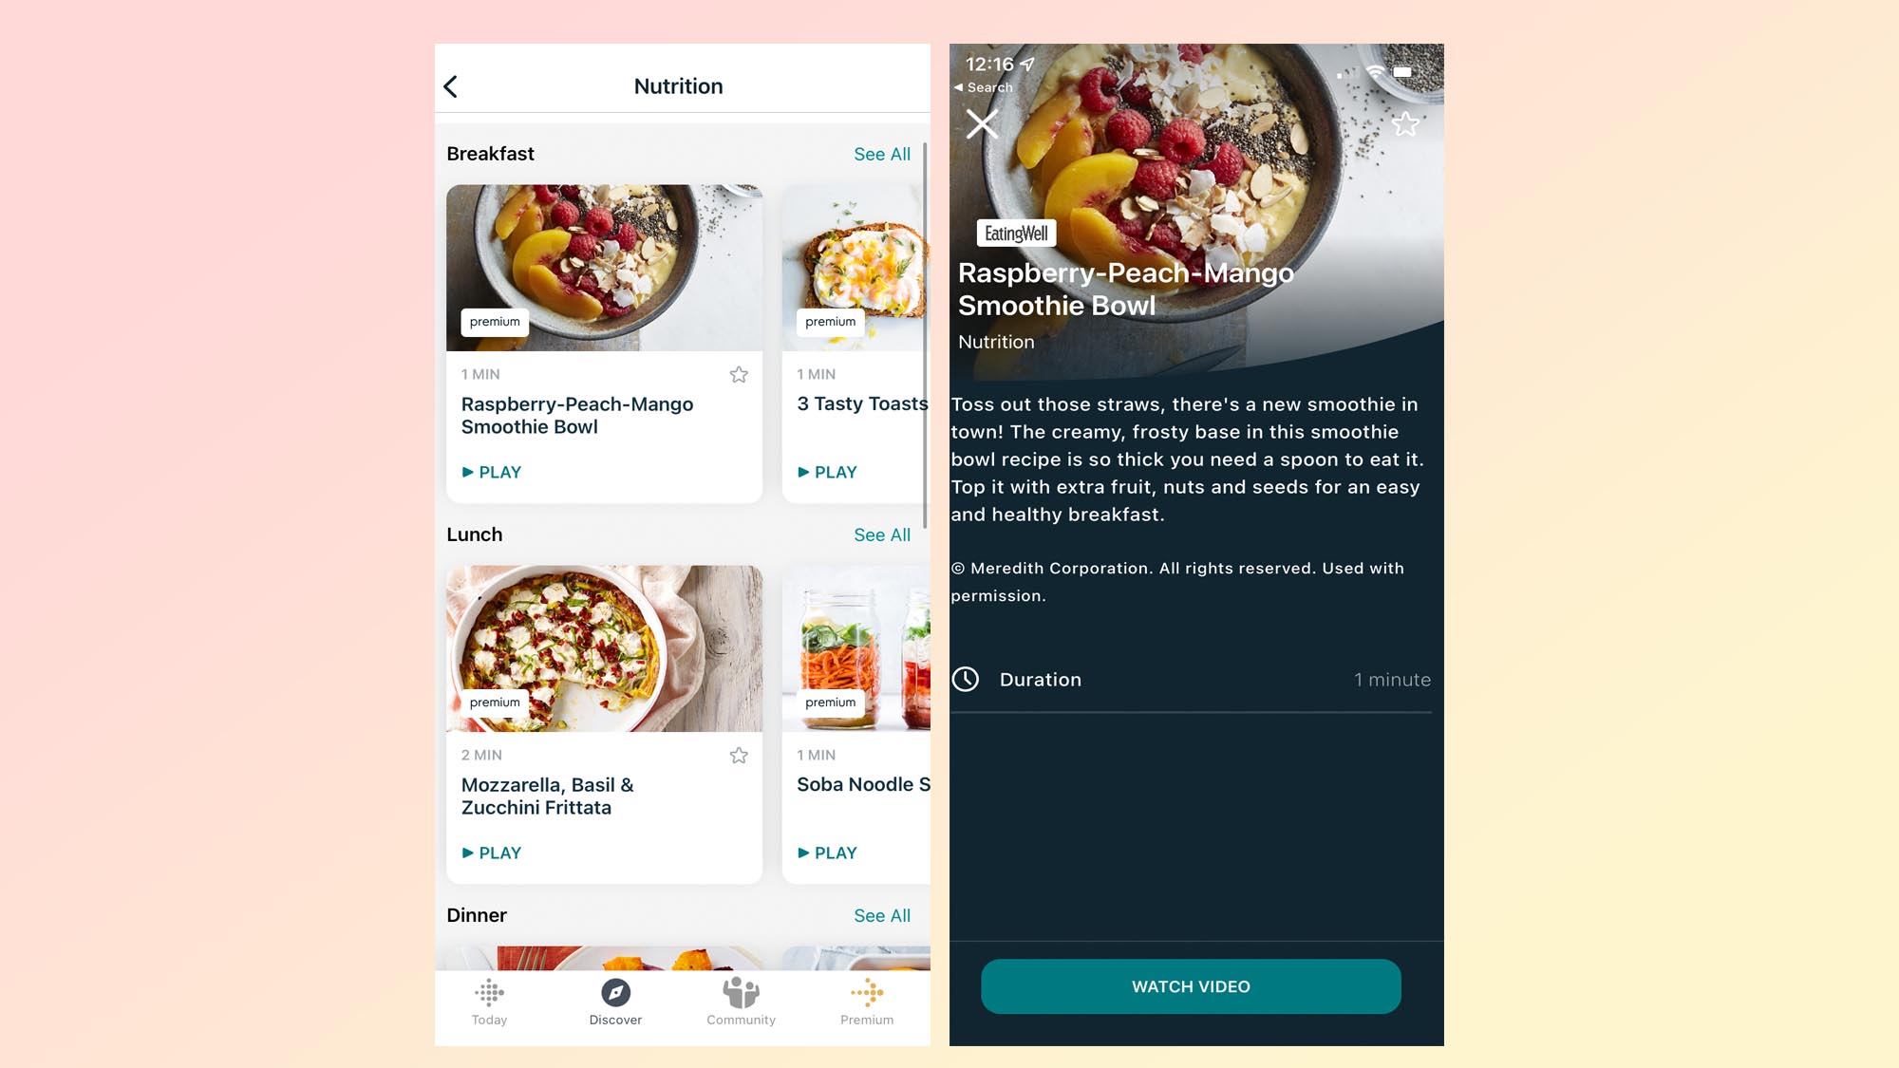
Task: Tap the Community tab icon
Action: coord(741,995)
